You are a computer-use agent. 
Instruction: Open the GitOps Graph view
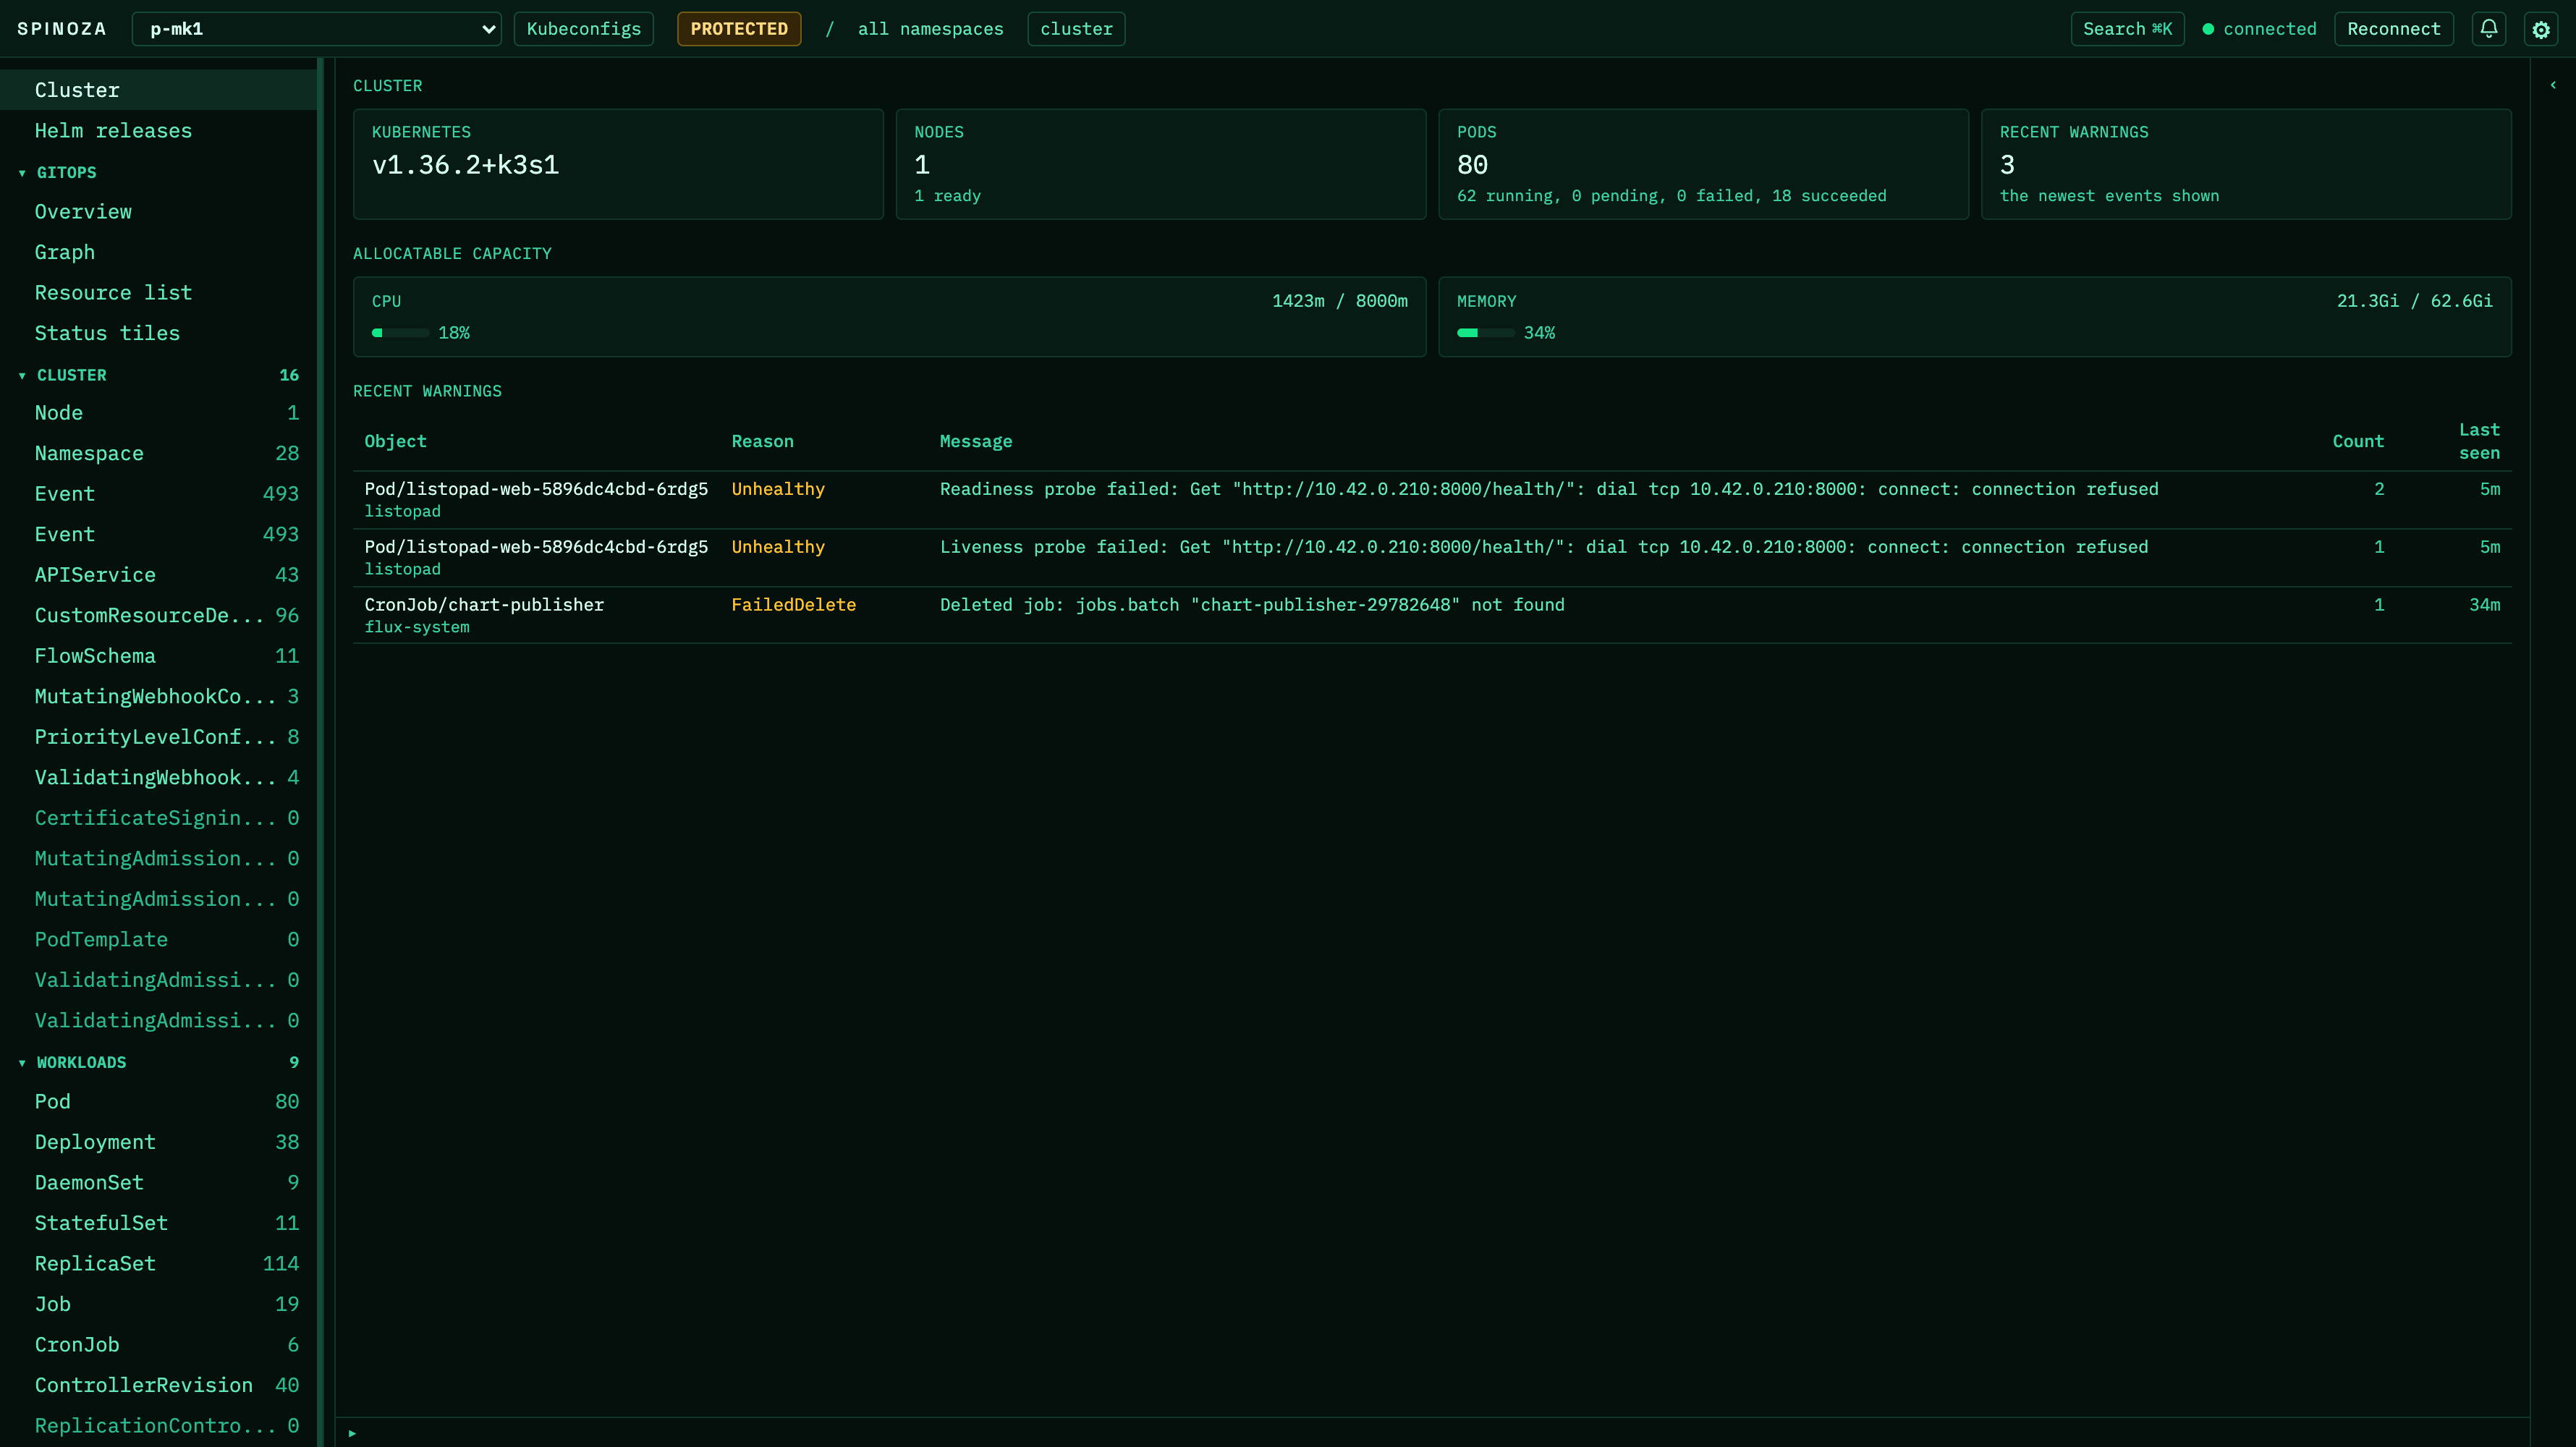pos(158,252)
